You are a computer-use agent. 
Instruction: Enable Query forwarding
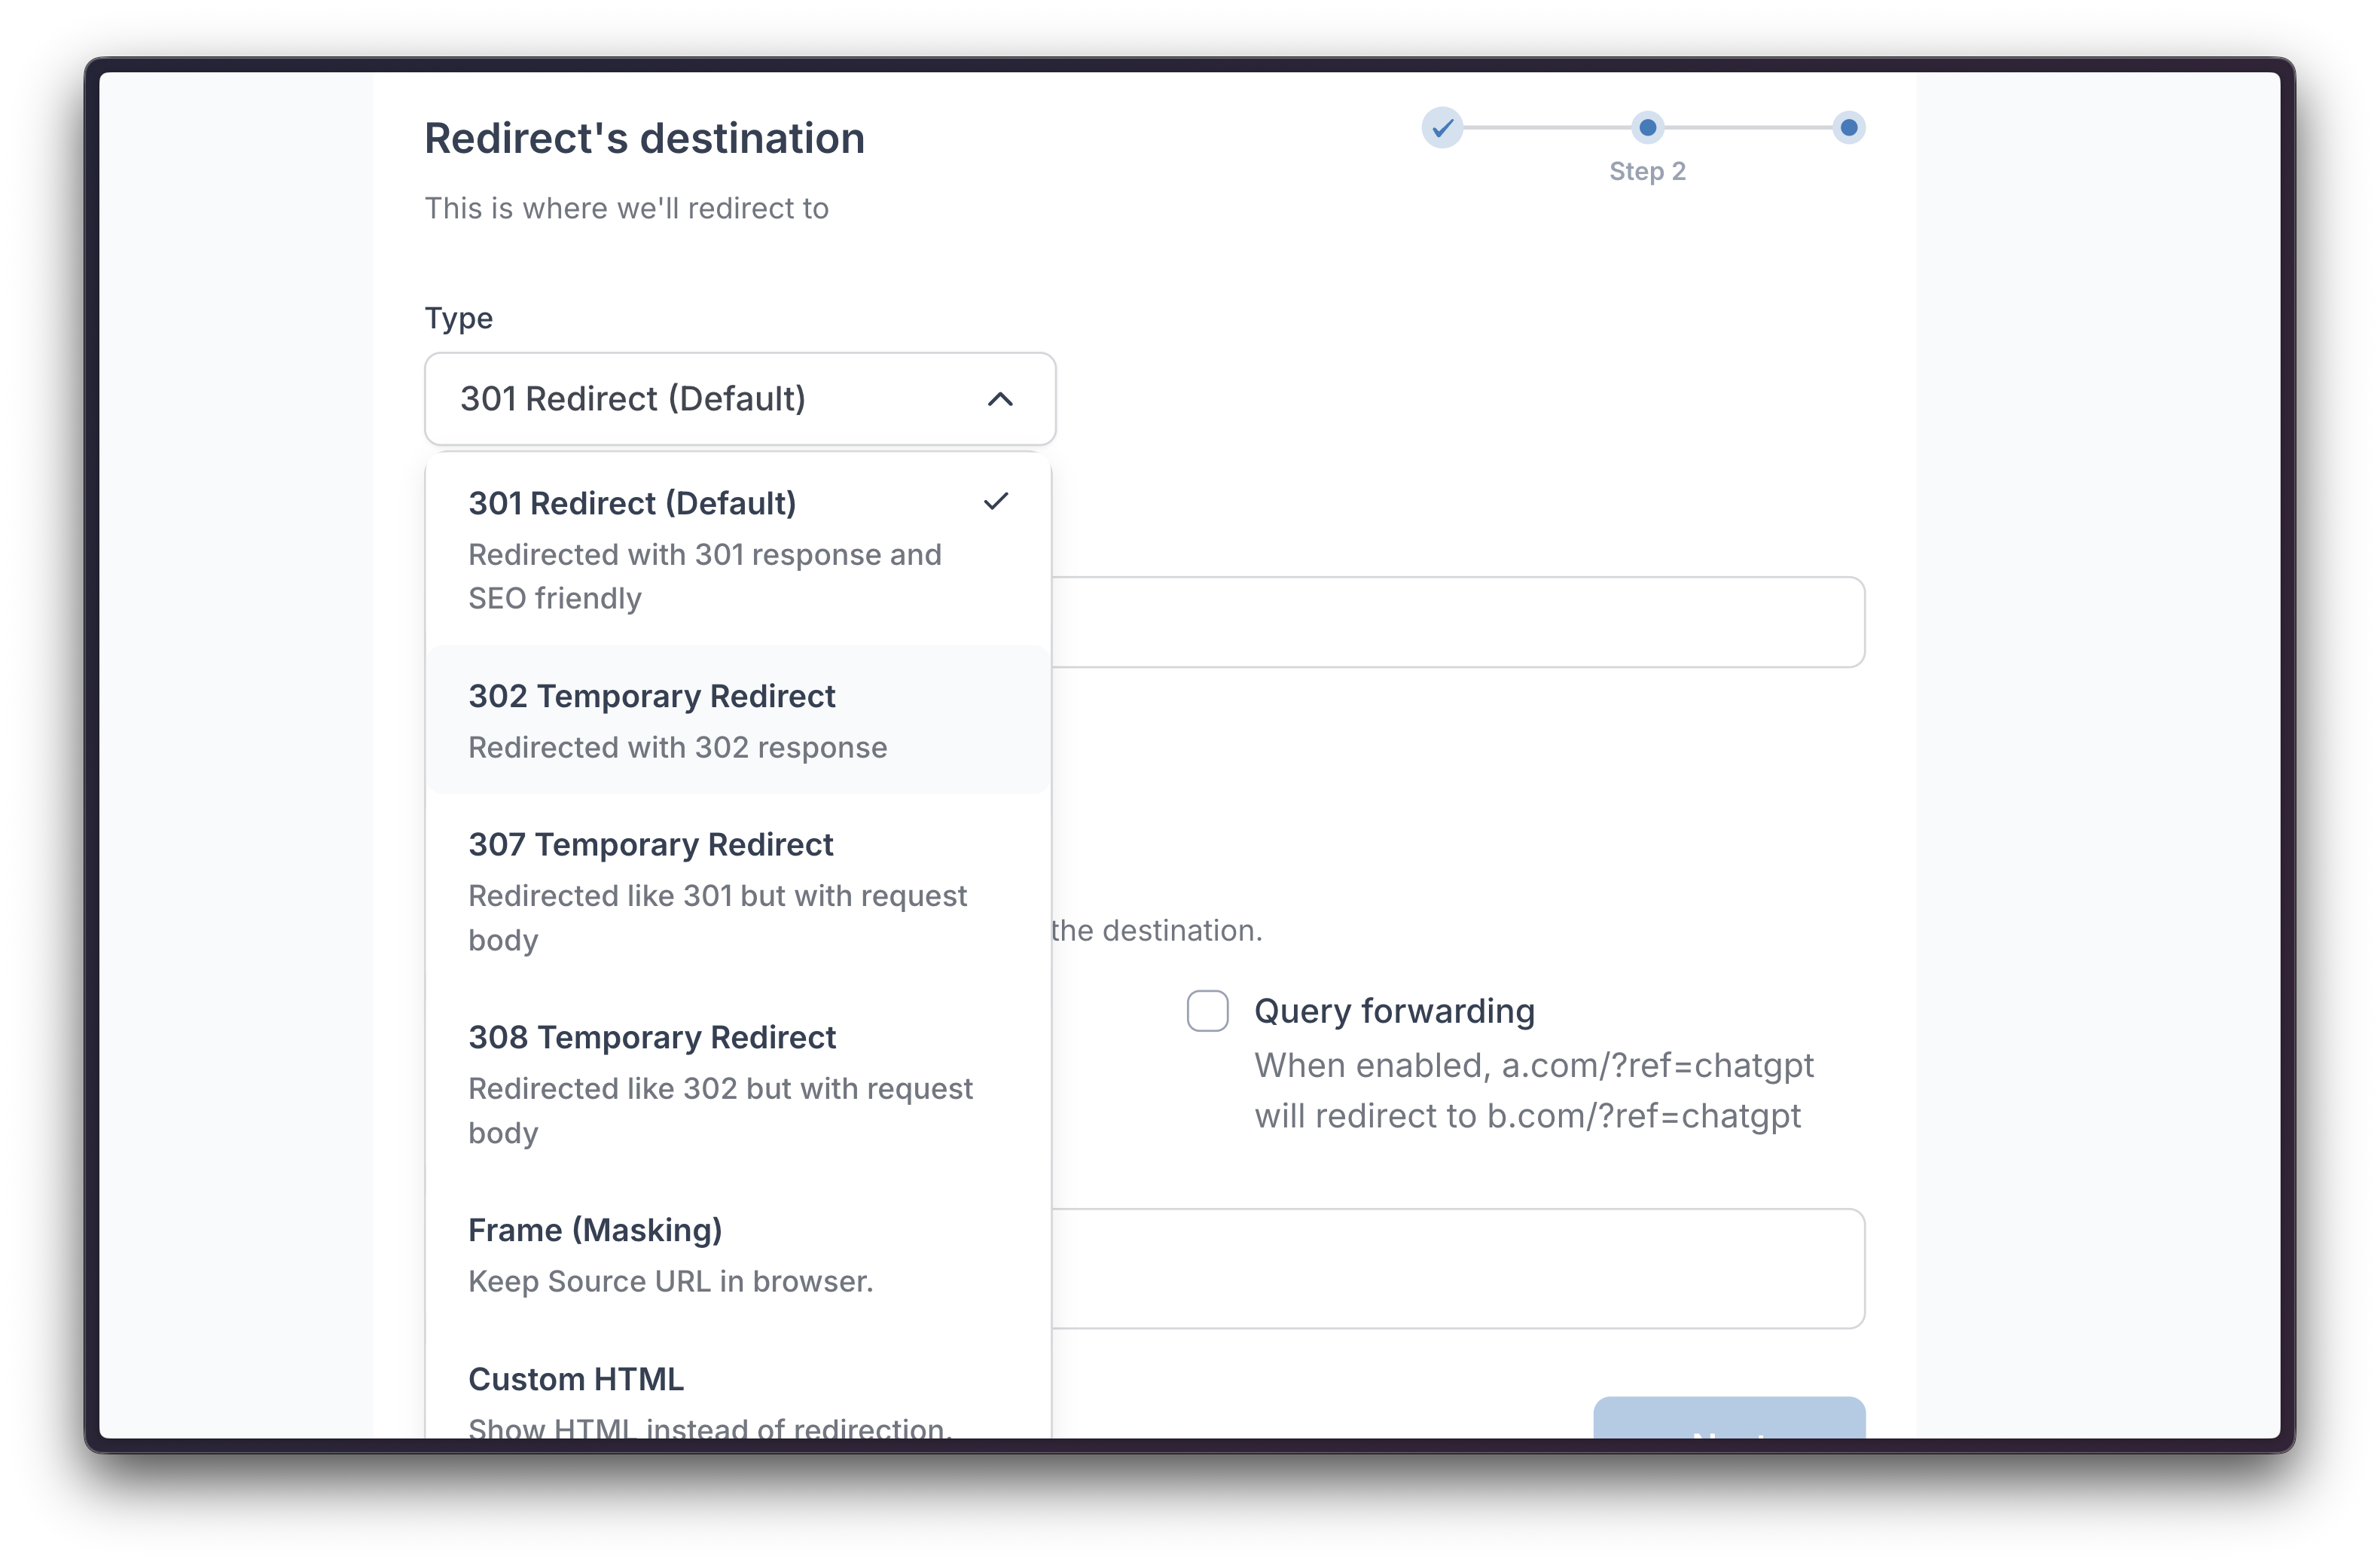tap(1207, 1010)
